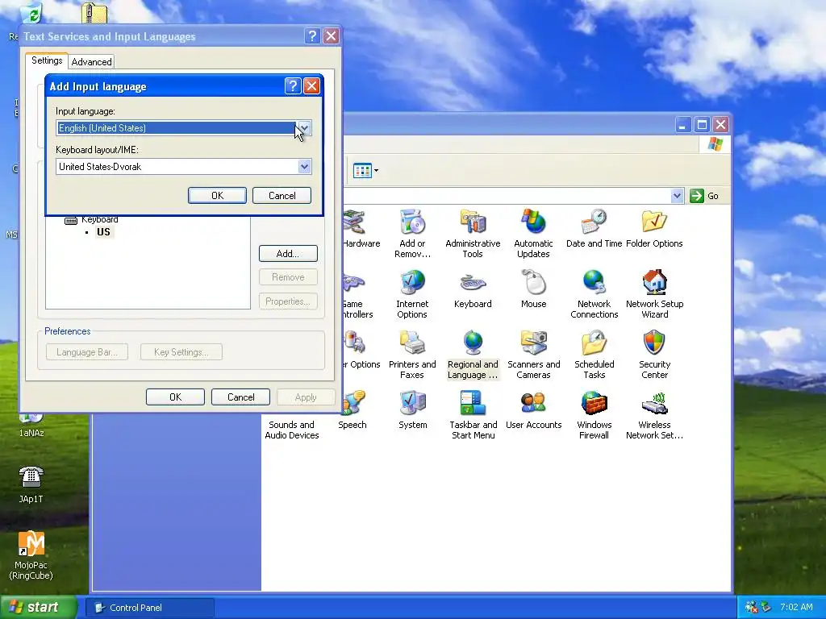Open Windows Firewall icon
The width and height of the screenshot is (826, 619).
point(594,415)
